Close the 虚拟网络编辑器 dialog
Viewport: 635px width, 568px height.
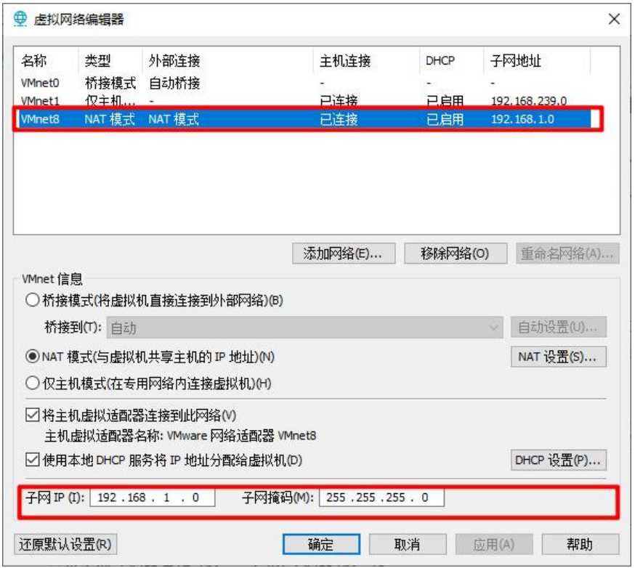(614, 19)
